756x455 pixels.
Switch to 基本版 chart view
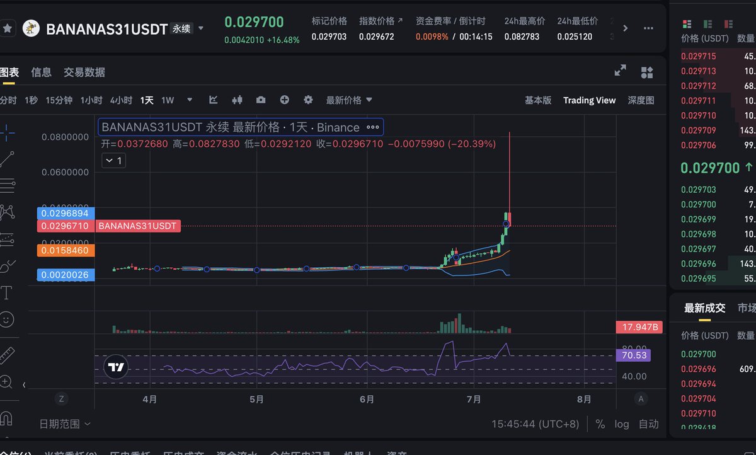538,100
